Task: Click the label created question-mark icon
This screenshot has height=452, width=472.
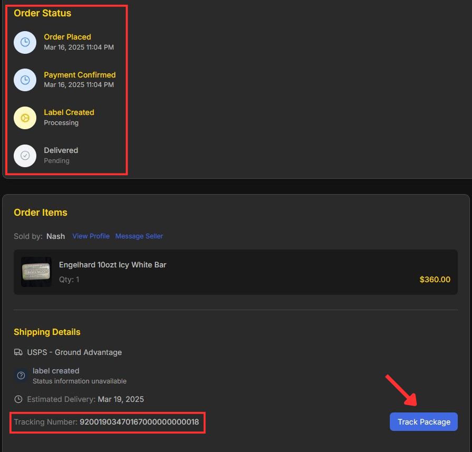Action: pos(21,376)
